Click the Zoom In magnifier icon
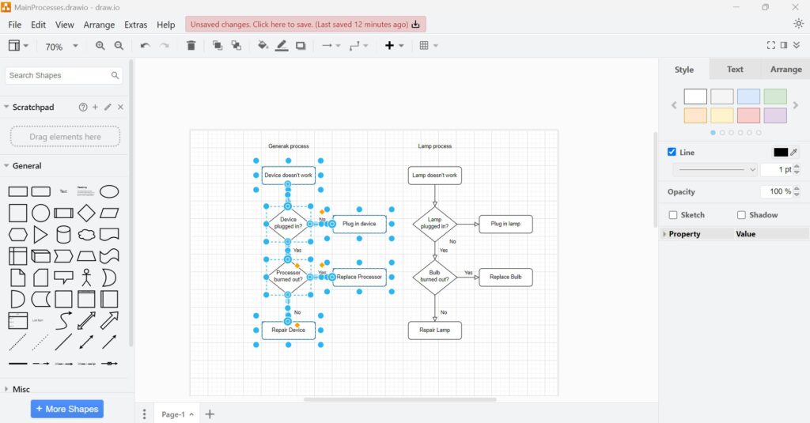This screenshot has width=810, height=423. (x=100, y=46)
